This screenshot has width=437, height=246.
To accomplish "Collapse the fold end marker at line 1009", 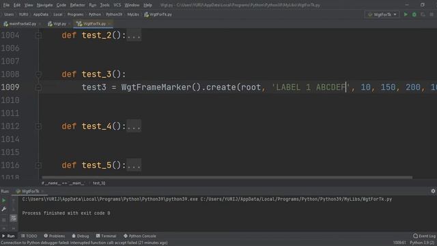I will (38, 87).
